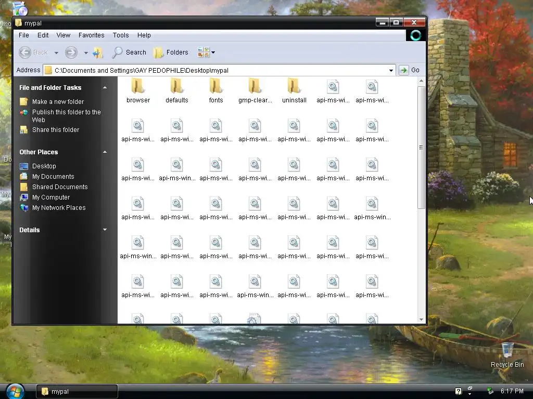Image resolution: width=533 pixels, height=399 pixels.
Task: Select the gmp-clear... folder
Action: coord(255,90)
